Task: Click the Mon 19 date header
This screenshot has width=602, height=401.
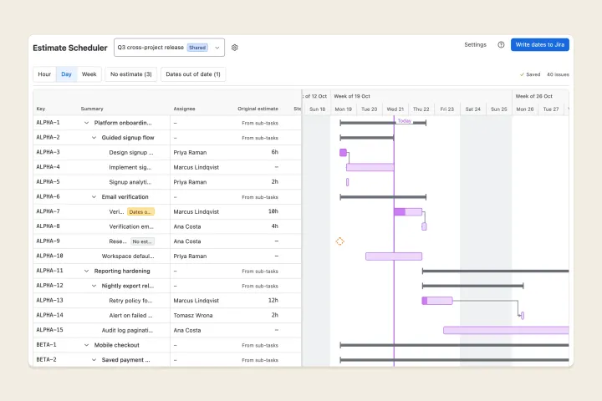Action: [x=344, y=109]
